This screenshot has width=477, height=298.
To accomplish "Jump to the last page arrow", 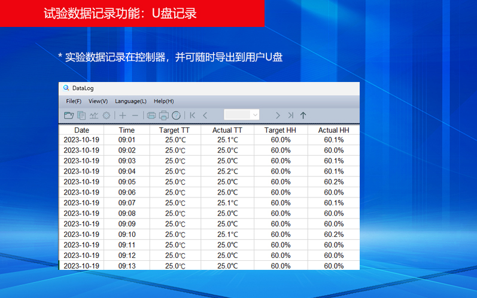I will click(290, 115).
